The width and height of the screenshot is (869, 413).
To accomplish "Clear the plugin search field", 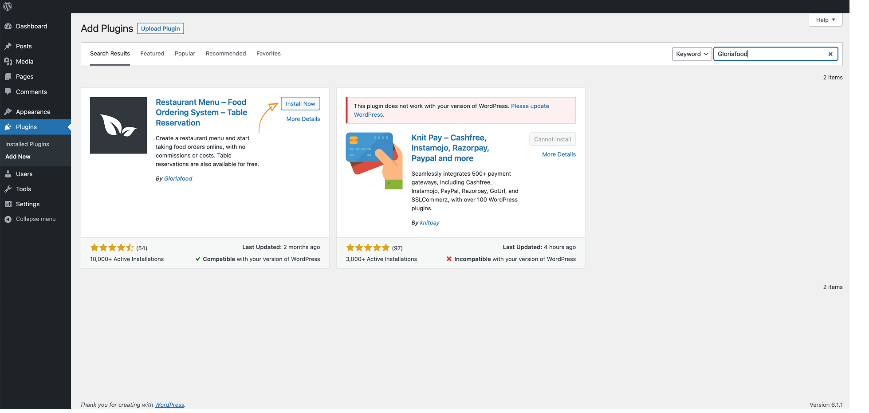I will point(830,54).
